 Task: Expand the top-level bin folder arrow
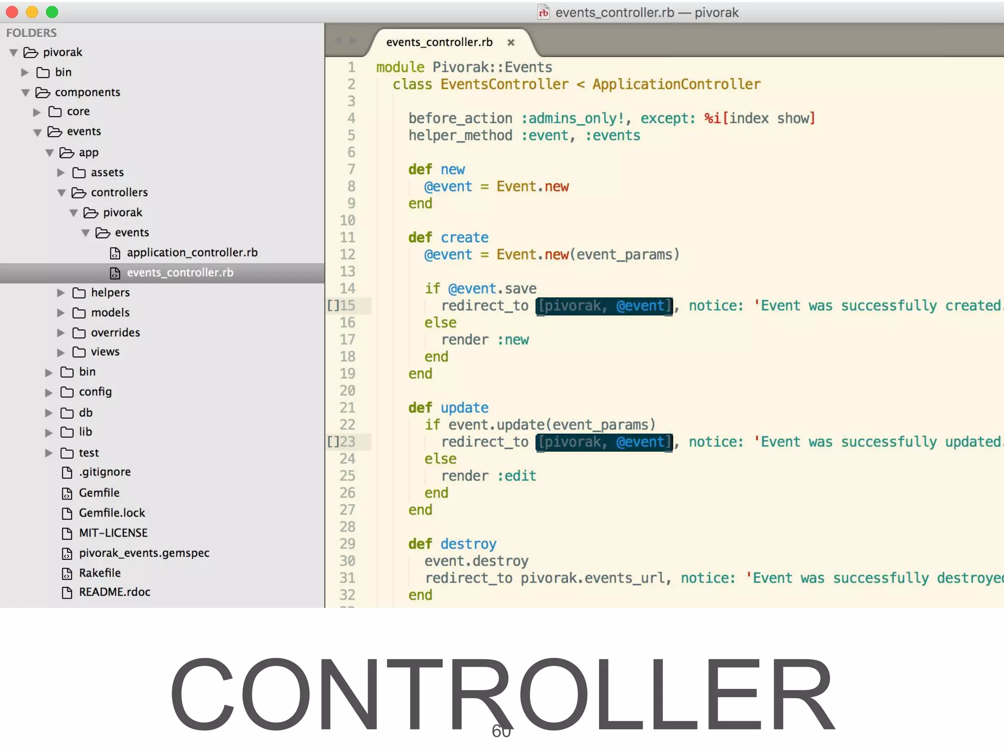(25, 73)
